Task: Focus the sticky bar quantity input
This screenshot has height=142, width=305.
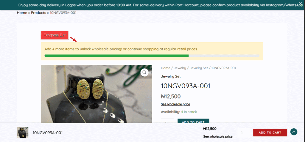Action: click(243, 132)
